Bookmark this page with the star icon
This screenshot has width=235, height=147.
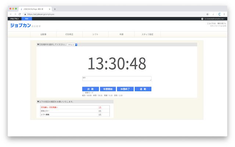coord(207,14)
